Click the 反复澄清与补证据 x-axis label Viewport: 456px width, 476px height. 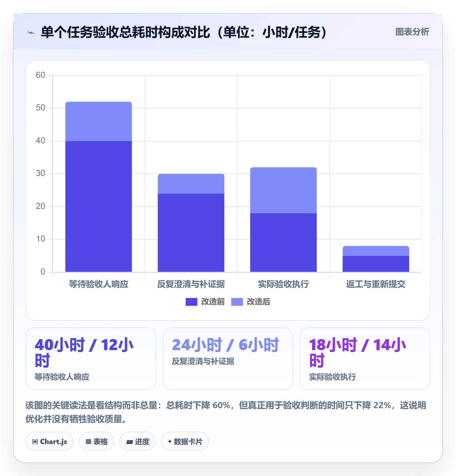191,284
